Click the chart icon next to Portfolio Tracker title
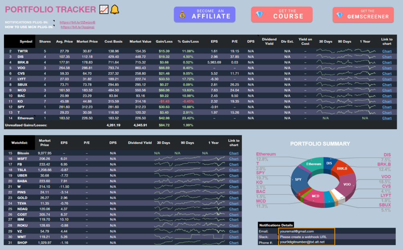Viewport: 403px width, 250px height. tap(104, 10)
